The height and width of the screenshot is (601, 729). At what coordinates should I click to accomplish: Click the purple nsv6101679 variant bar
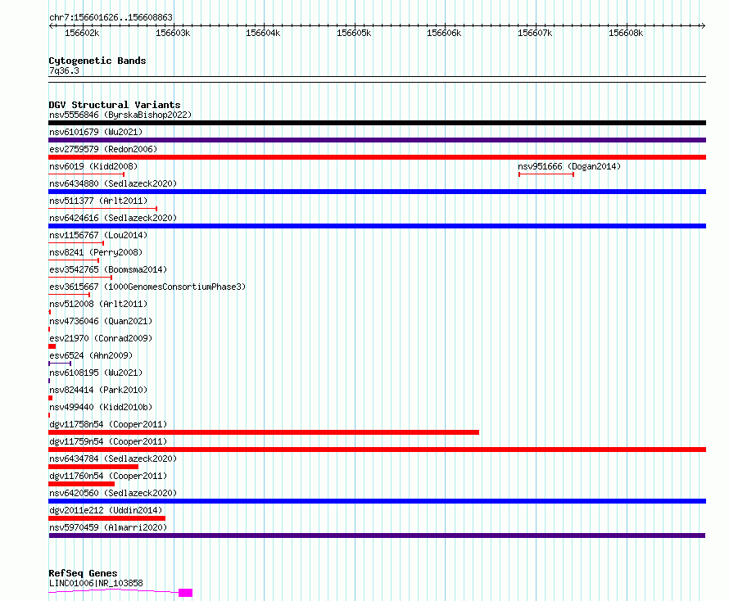pyautogui.click(x=377, y=140)
